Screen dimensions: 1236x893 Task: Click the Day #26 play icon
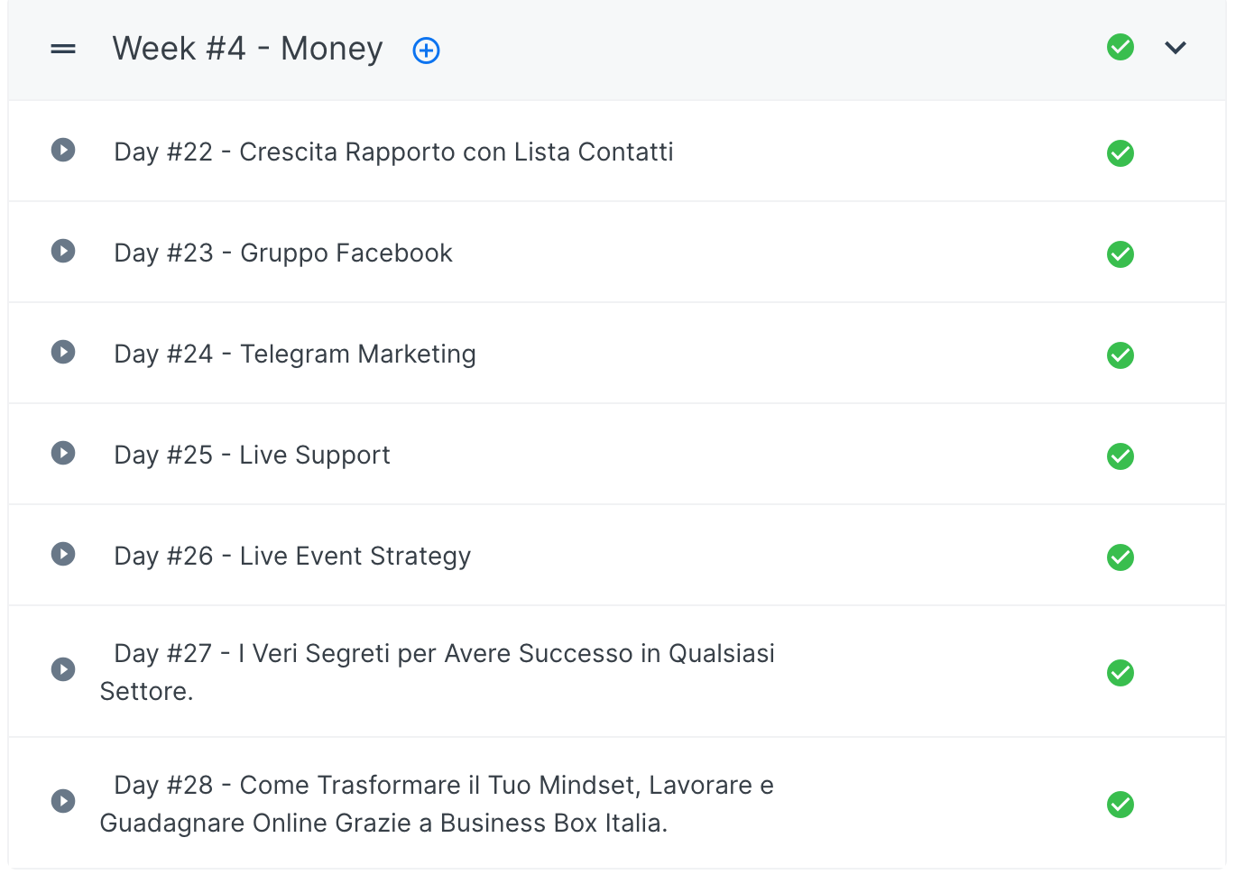(x=63, y=554)
